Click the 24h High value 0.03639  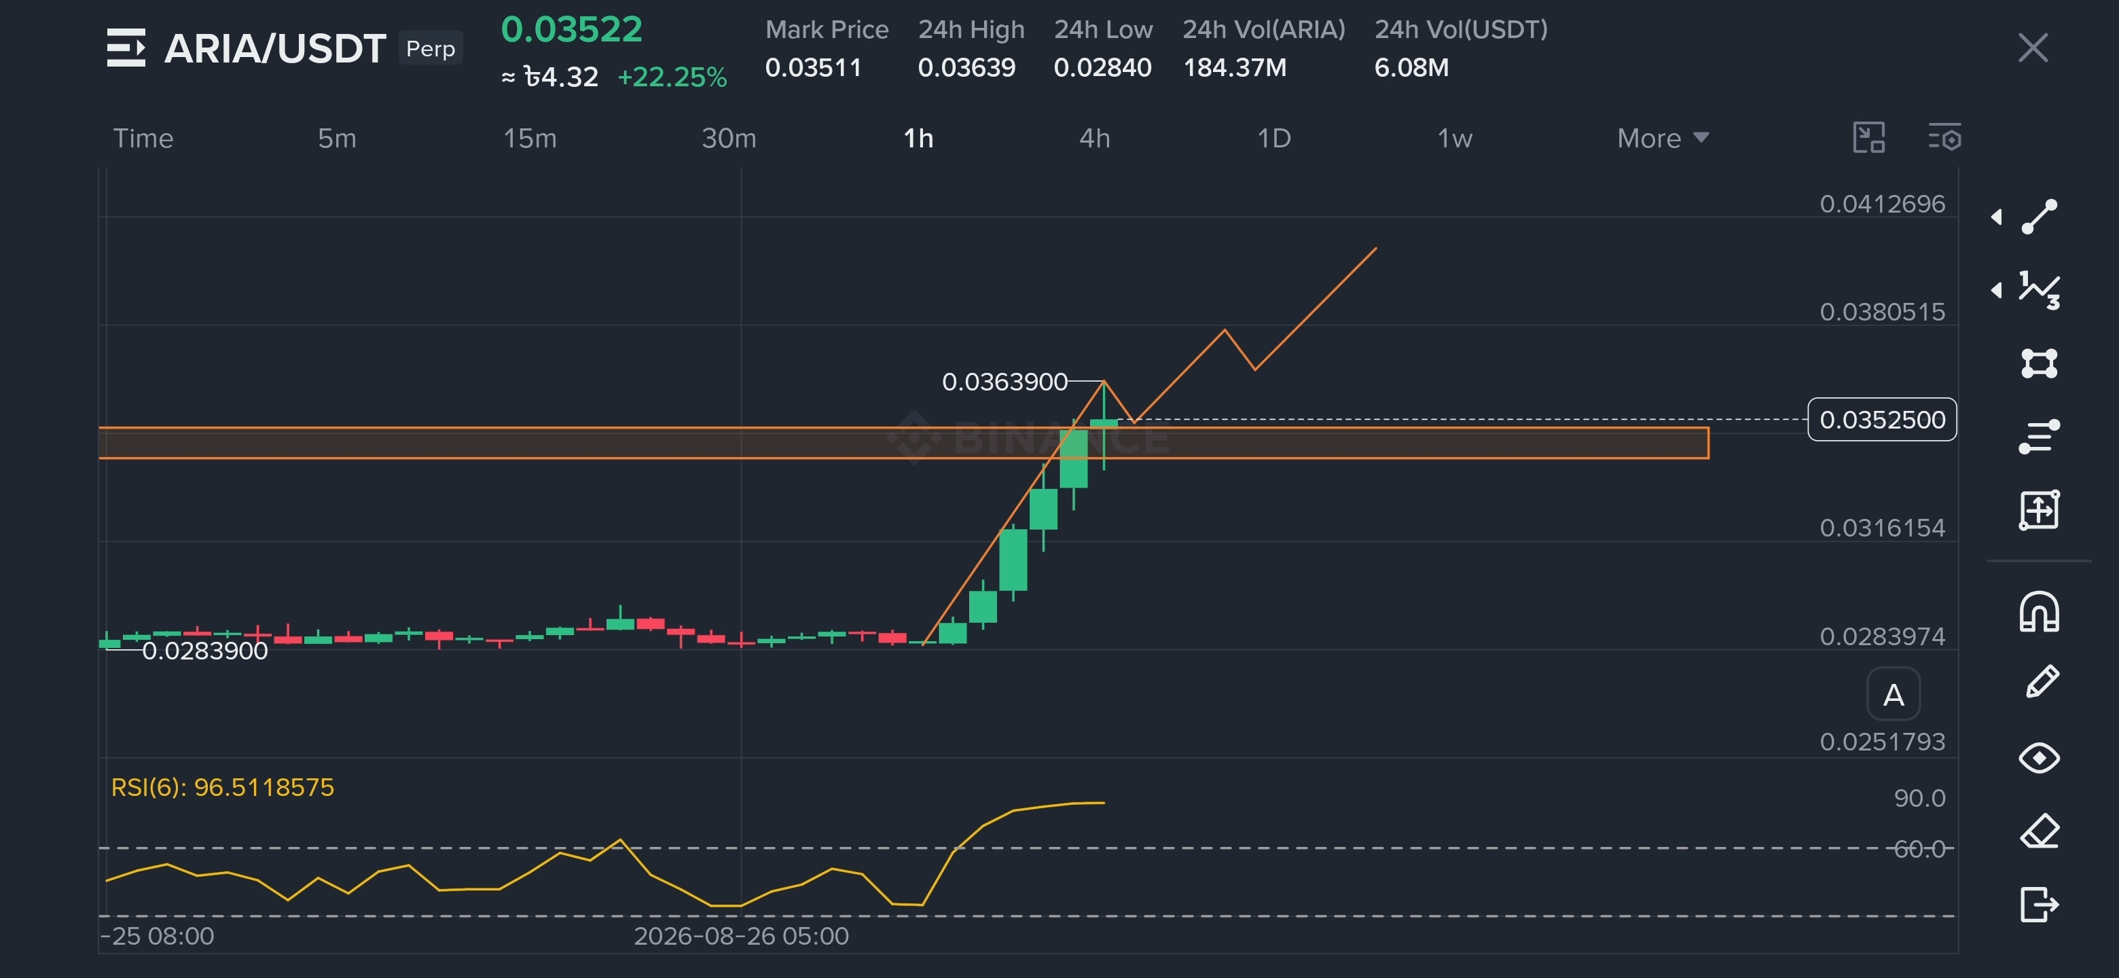coord(966,67)
